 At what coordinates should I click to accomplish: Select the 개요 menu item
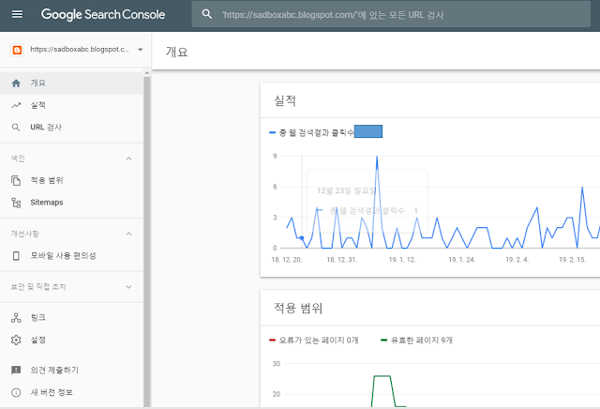(71, 83)
